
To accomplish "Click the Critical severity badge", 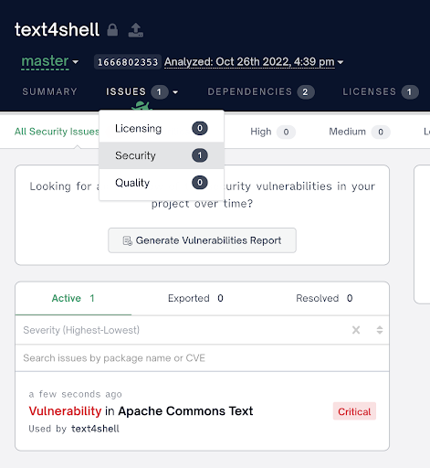I will pyautogui.click(x=354, y=411).
